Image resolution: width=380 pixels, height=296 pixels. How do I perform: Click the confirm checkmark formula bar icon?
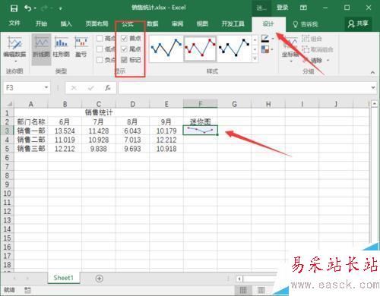[x=90, y=88]
